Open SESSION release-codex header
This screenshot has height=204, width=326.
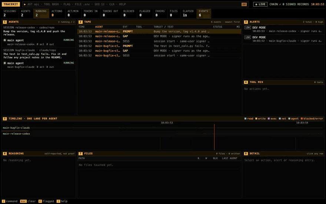point(29,27)
